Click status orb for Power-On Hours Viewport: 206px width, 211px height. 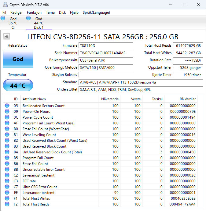click(7, 111)
